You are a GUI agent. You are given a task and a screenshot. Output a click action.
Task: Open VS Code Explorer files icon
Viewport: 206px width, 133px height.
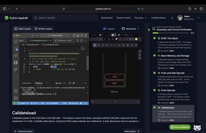point(16,42)
